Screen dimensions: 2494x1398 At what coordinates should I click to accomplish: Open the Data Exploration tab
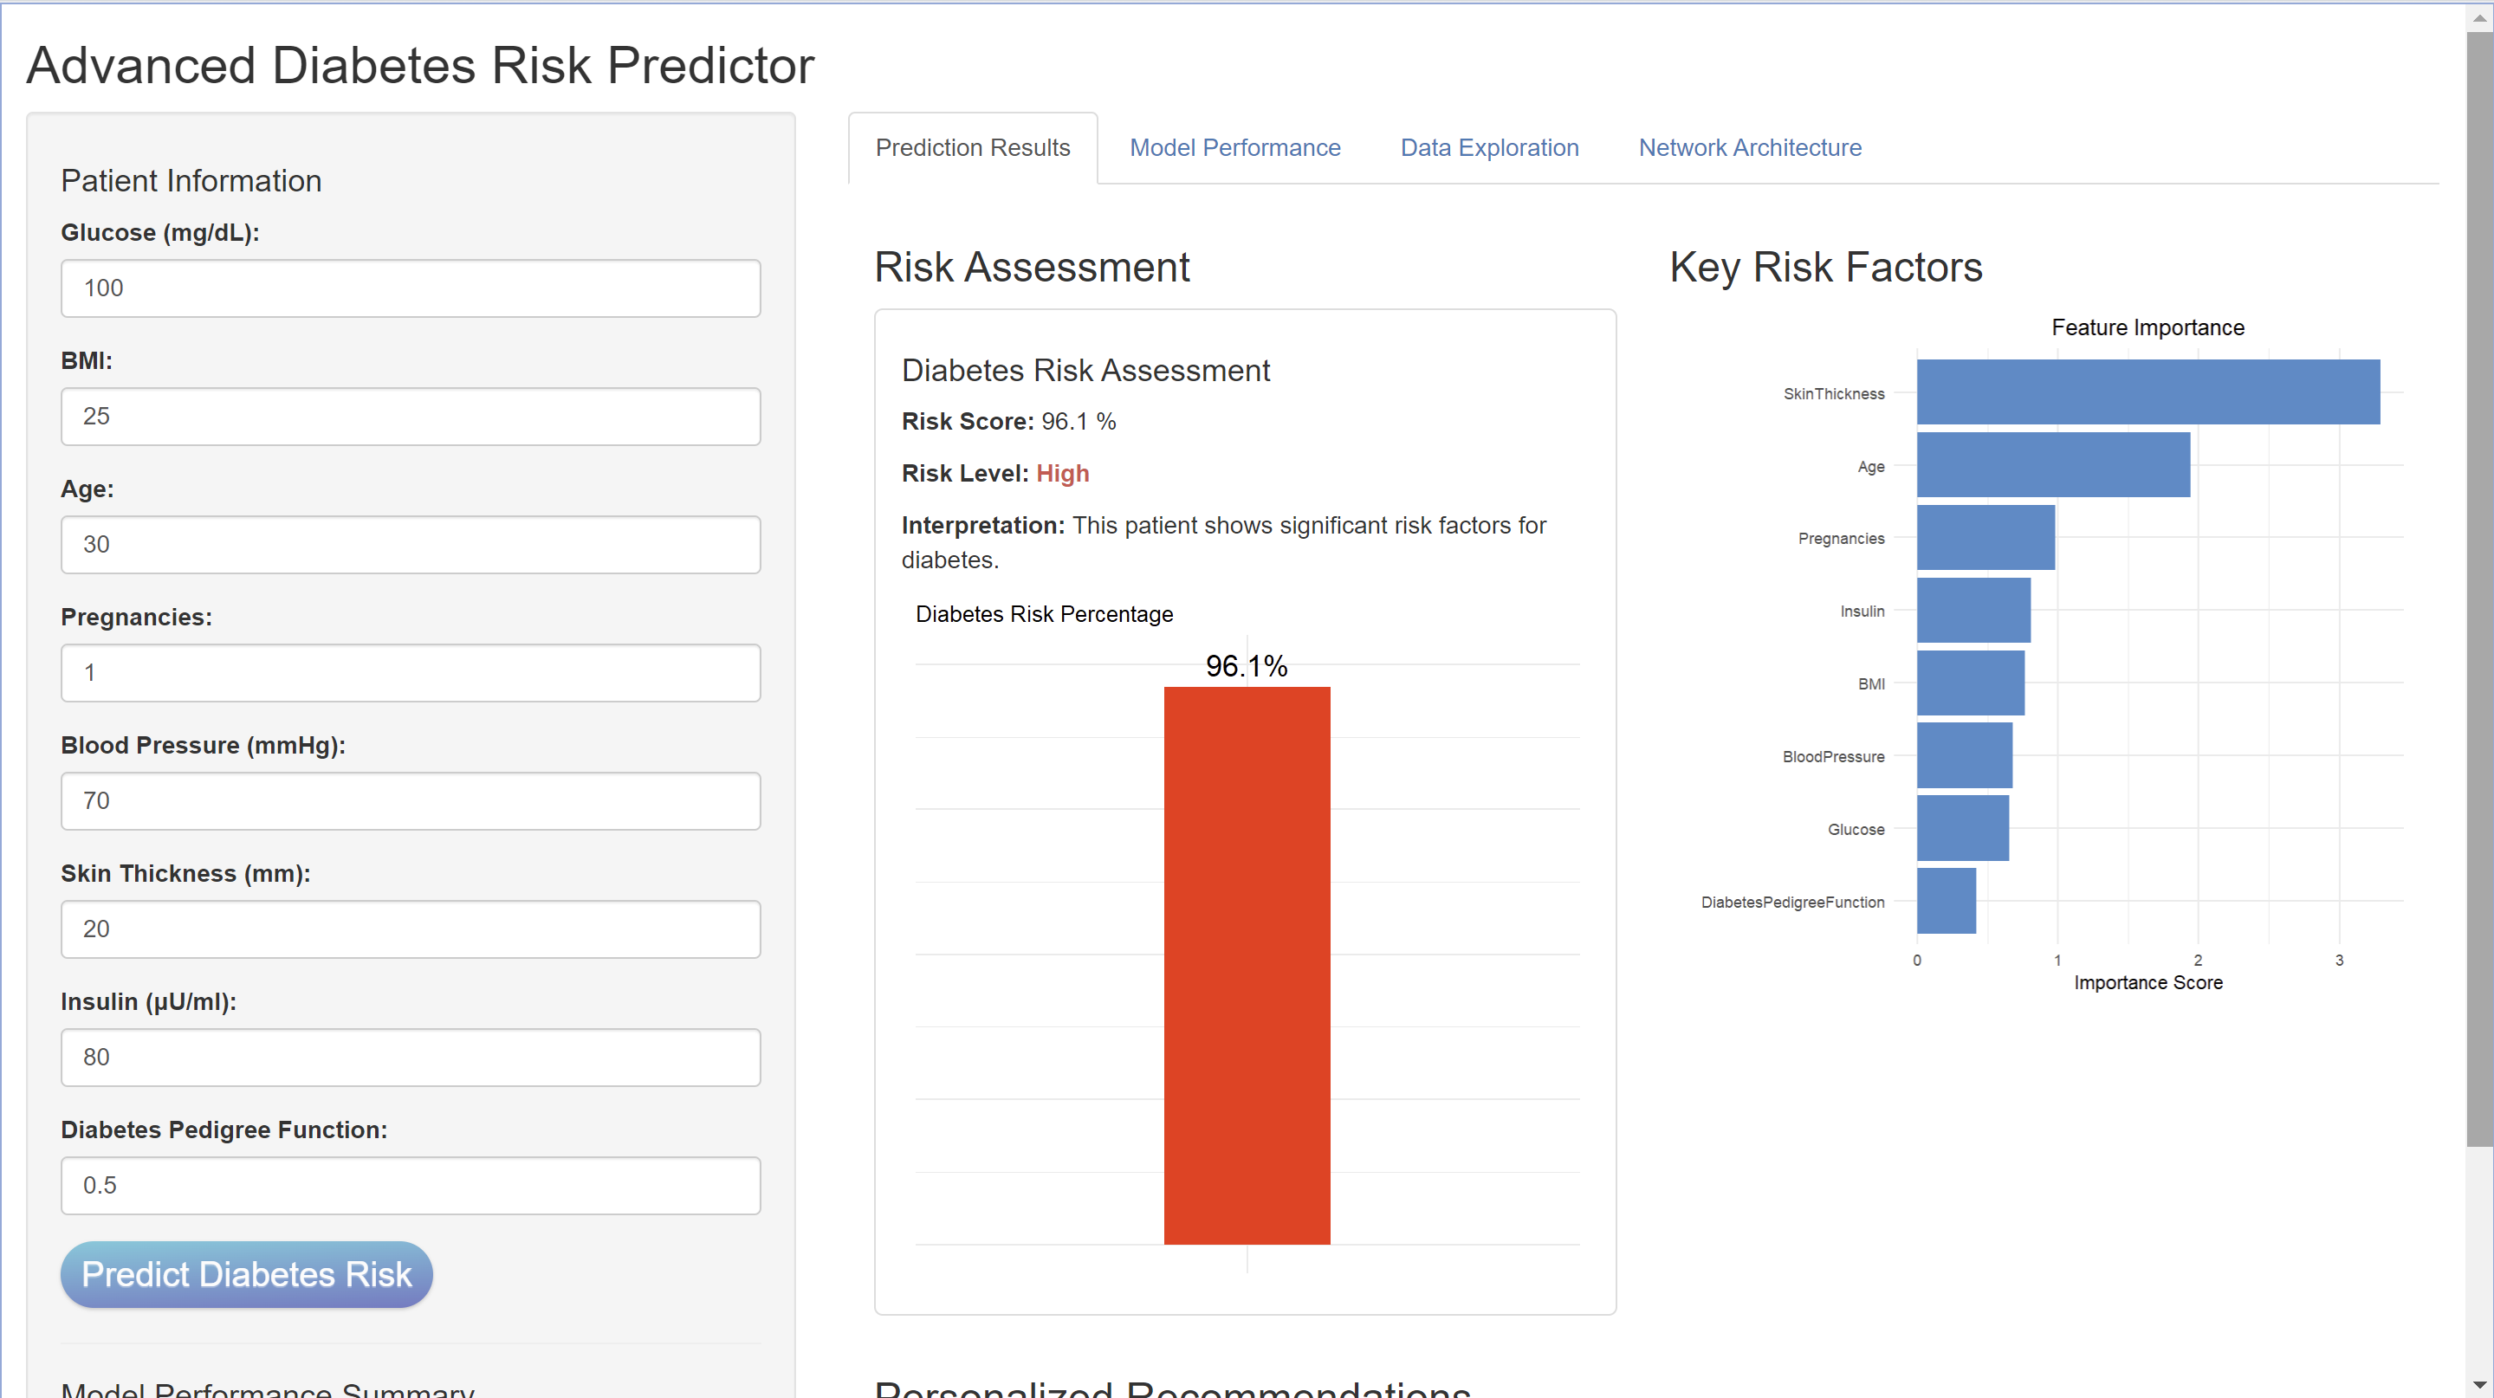1489,147
